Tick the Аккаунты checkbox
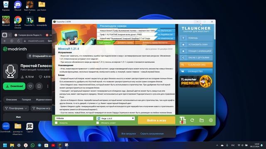Viewport: 266px width, 149px height. click(57, 123)
